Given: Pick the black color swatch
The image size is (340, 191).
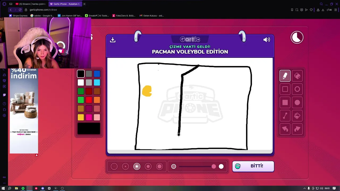Looking at the screenshot, I should [81, 74].
